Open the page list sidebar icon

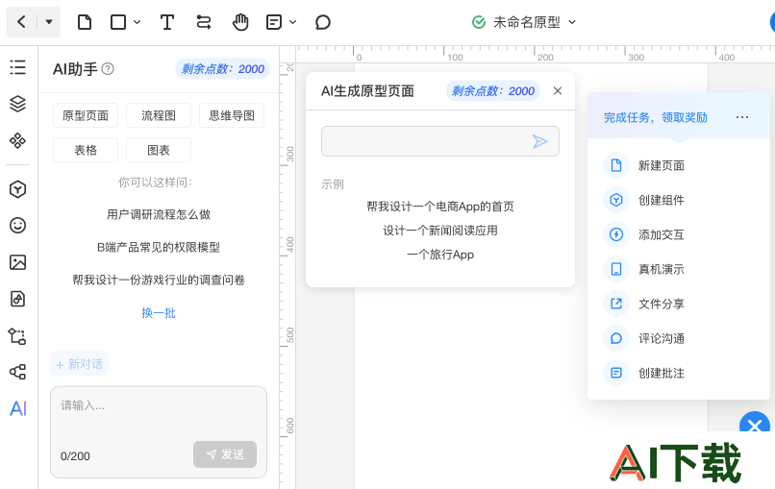tap(18, 67)
